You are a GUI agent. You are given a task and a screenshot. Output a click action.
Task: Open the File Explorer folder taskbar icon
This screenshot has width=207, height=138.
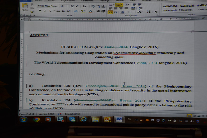click(95, 120)
